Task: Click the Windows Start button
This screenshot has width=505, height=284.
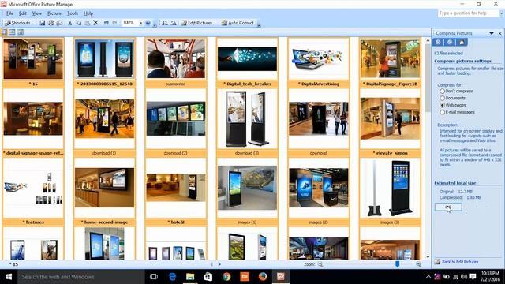Action: pyautogui.click(x=9, y=277)
